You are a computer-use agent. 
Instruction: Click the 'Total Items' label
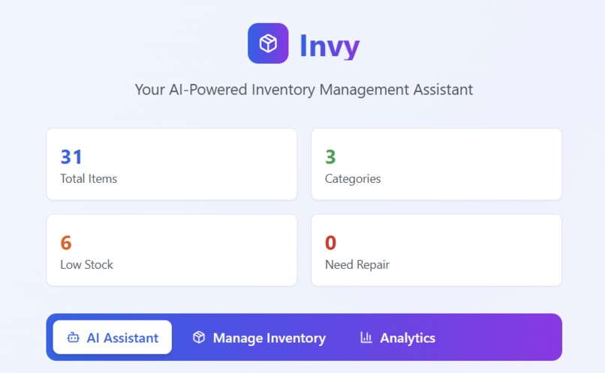click(89, 178)
